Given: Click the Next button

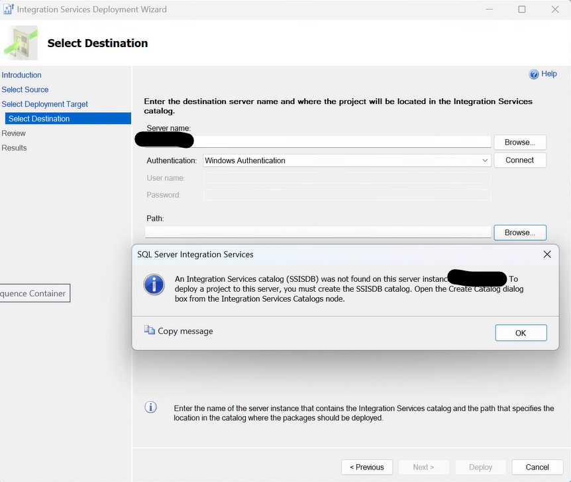Looking at the screenshot, I should coord(423,467).
